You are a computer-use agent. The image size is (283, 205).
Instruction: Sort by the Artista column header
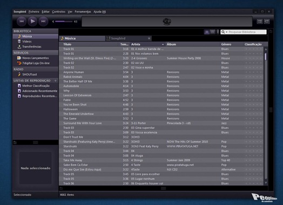point(147,44)
